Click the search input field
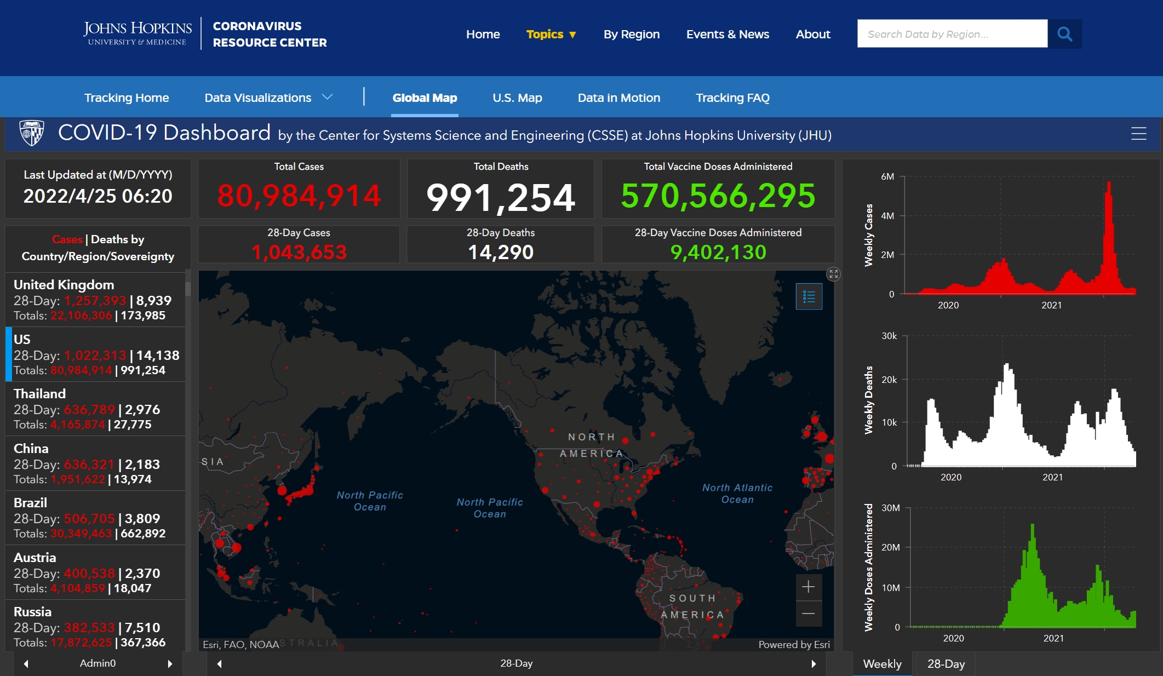This screenshot has width=1163, height=676. pyautogui.click(x=954, y=33)
